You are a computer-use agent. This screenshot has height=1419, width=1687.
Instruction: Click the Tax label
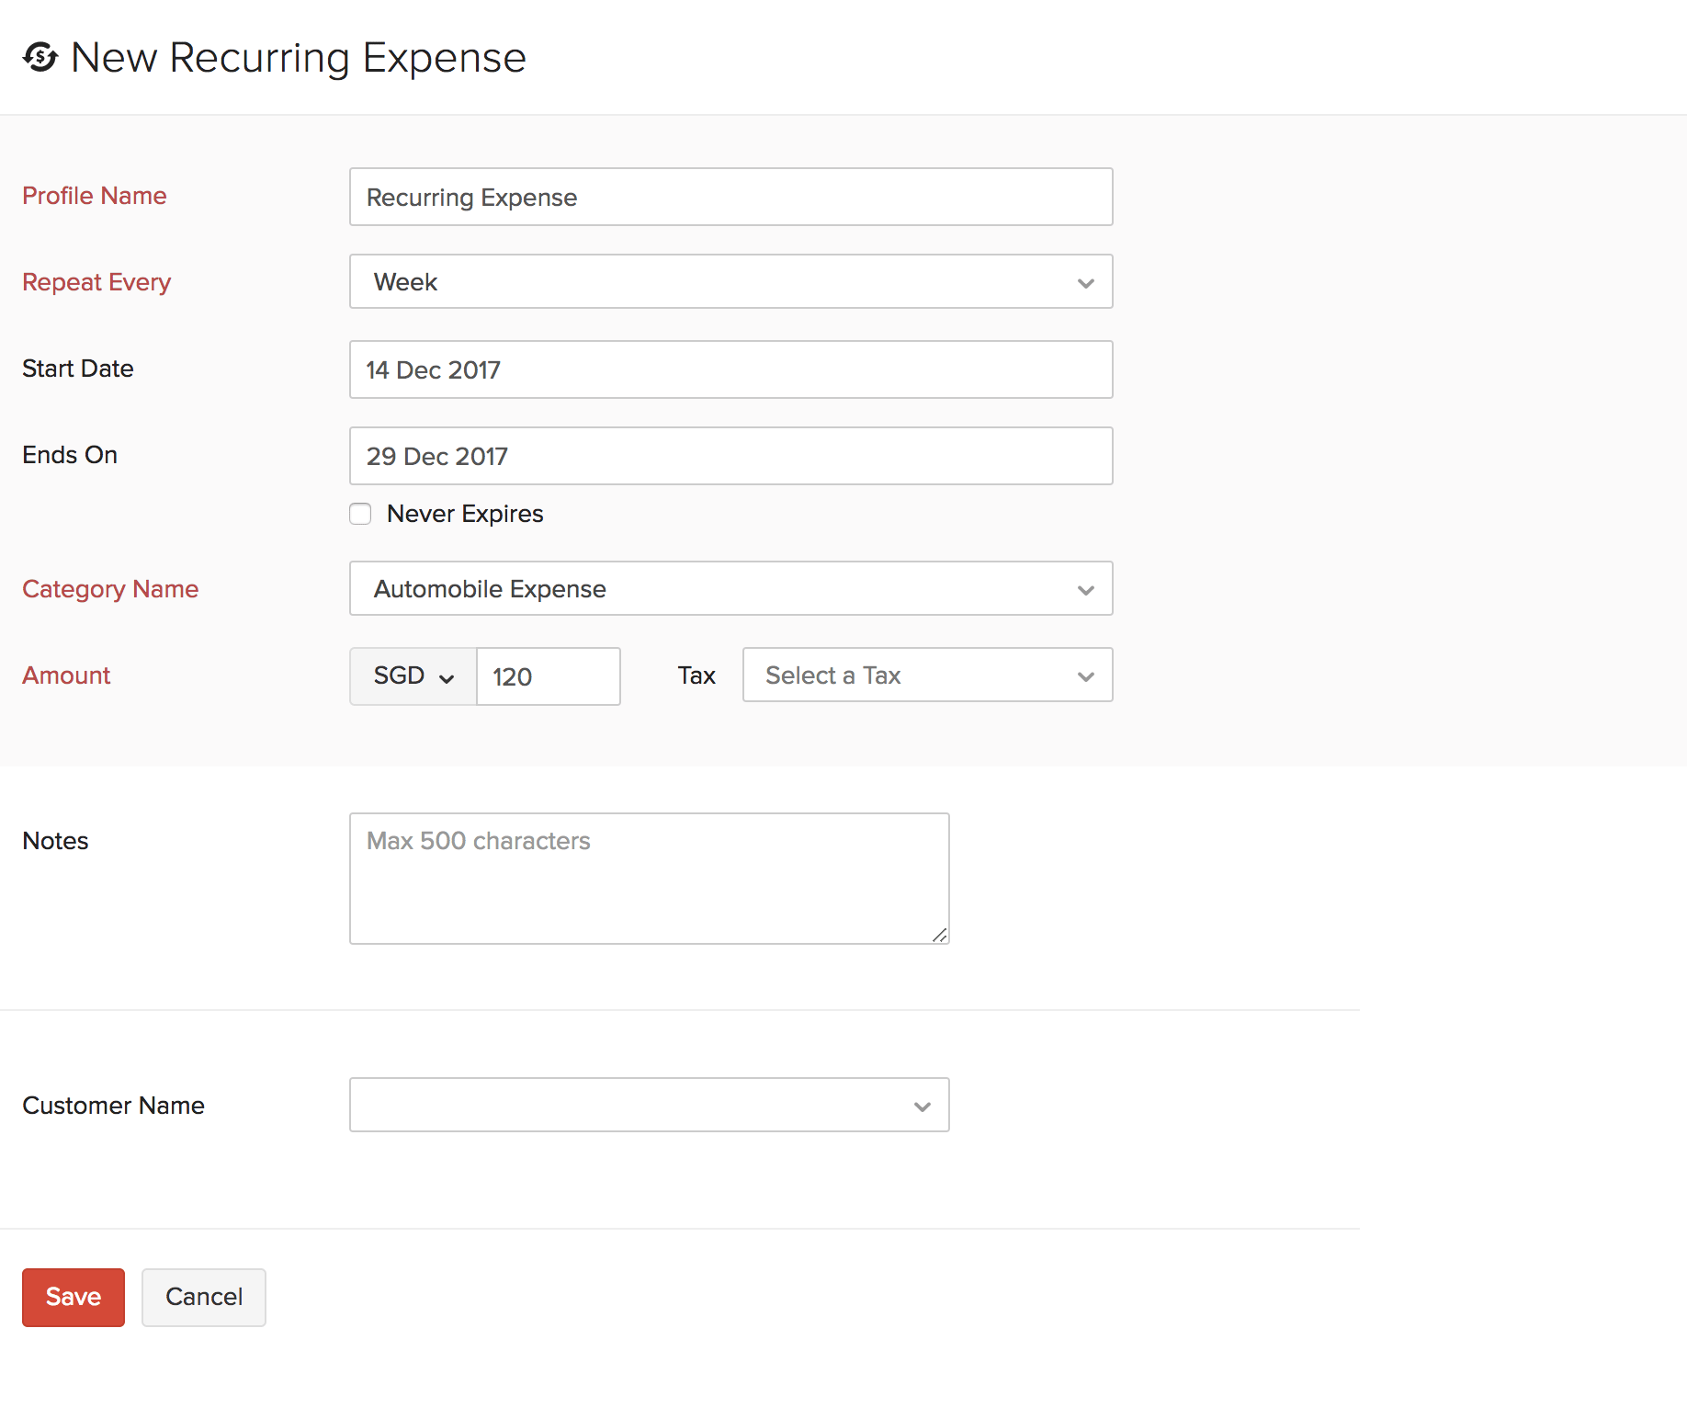pyautogui.click(x=696, y=675)
